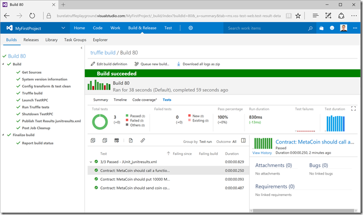
Task: Click the horizontal scrollbar in details pane
Action: [303, 210]
